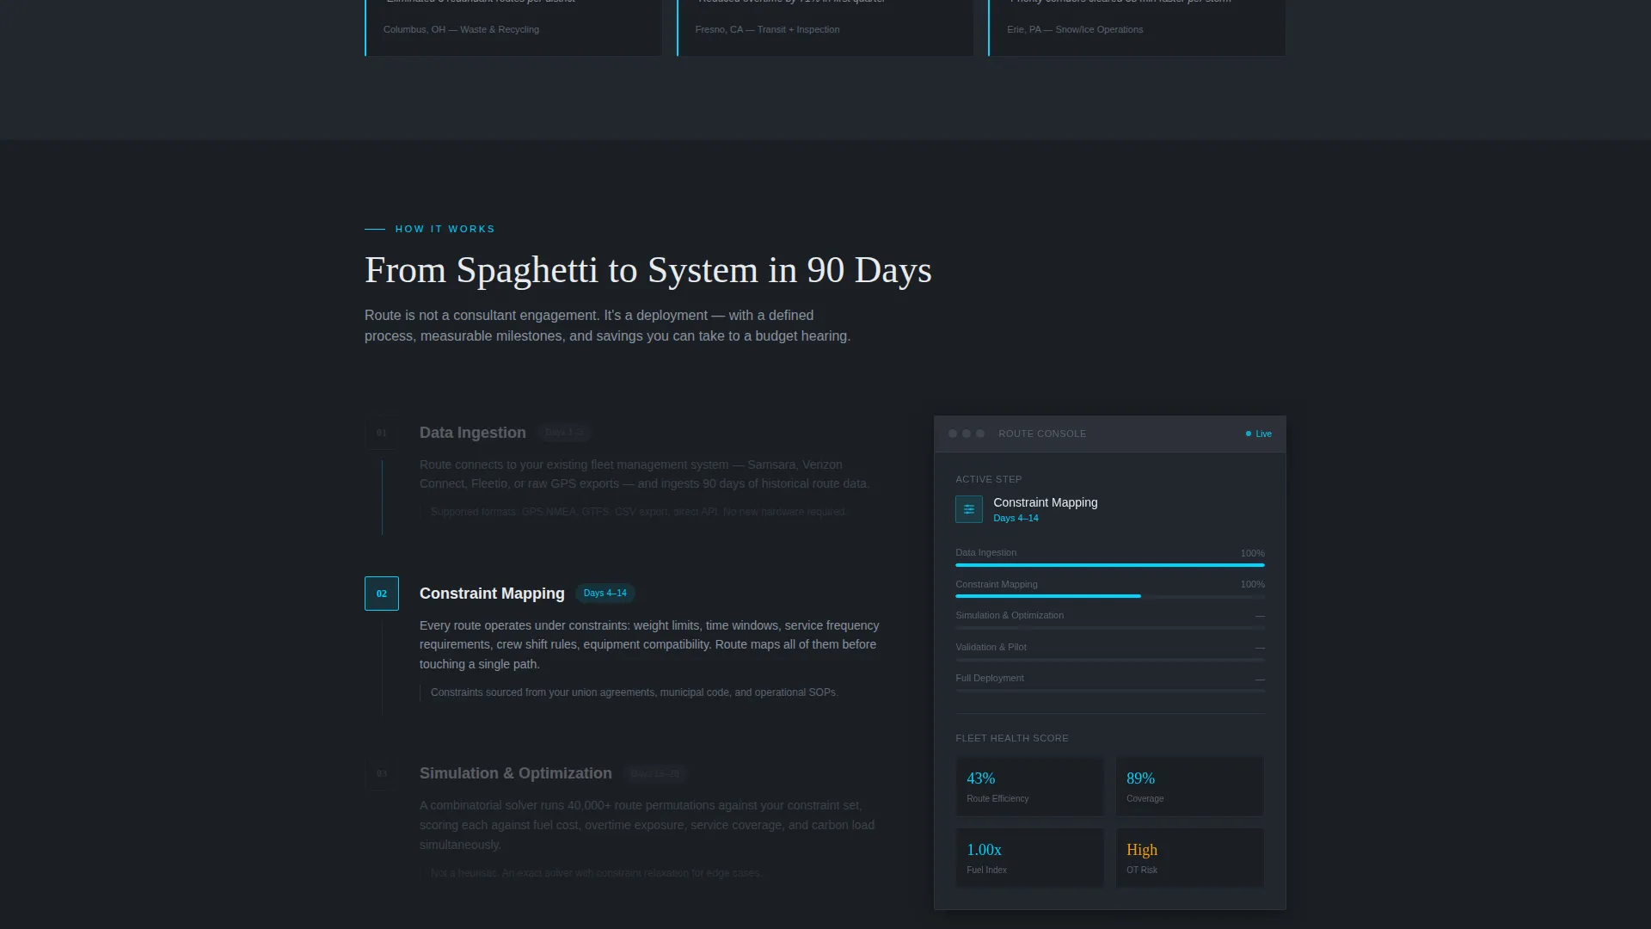Select the 01 step number badge
Image resolution: width=1651 pixels, height=929 pixels.
click(382, 433)
